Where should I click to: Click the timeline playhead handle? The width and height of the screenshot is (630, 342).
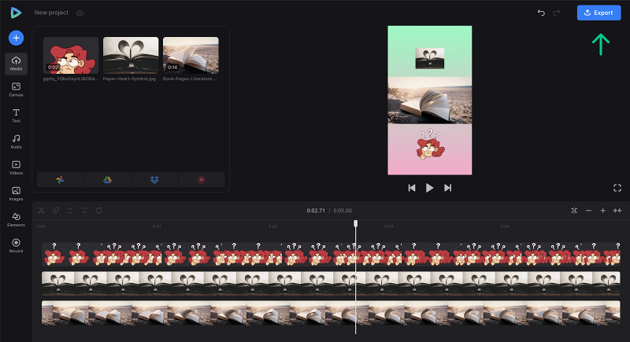click(356, 223)
